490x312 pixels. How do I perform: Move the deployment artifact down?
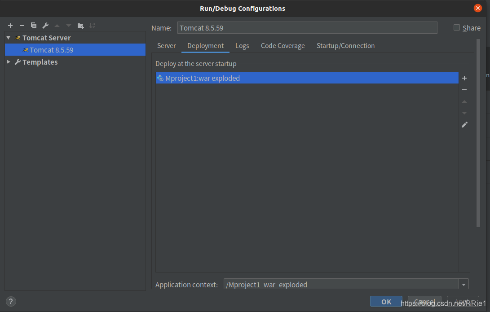[x=464, y=113]
